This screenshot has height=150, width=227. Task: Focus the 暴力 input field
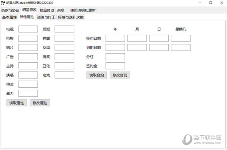click(x=28, y=93)
